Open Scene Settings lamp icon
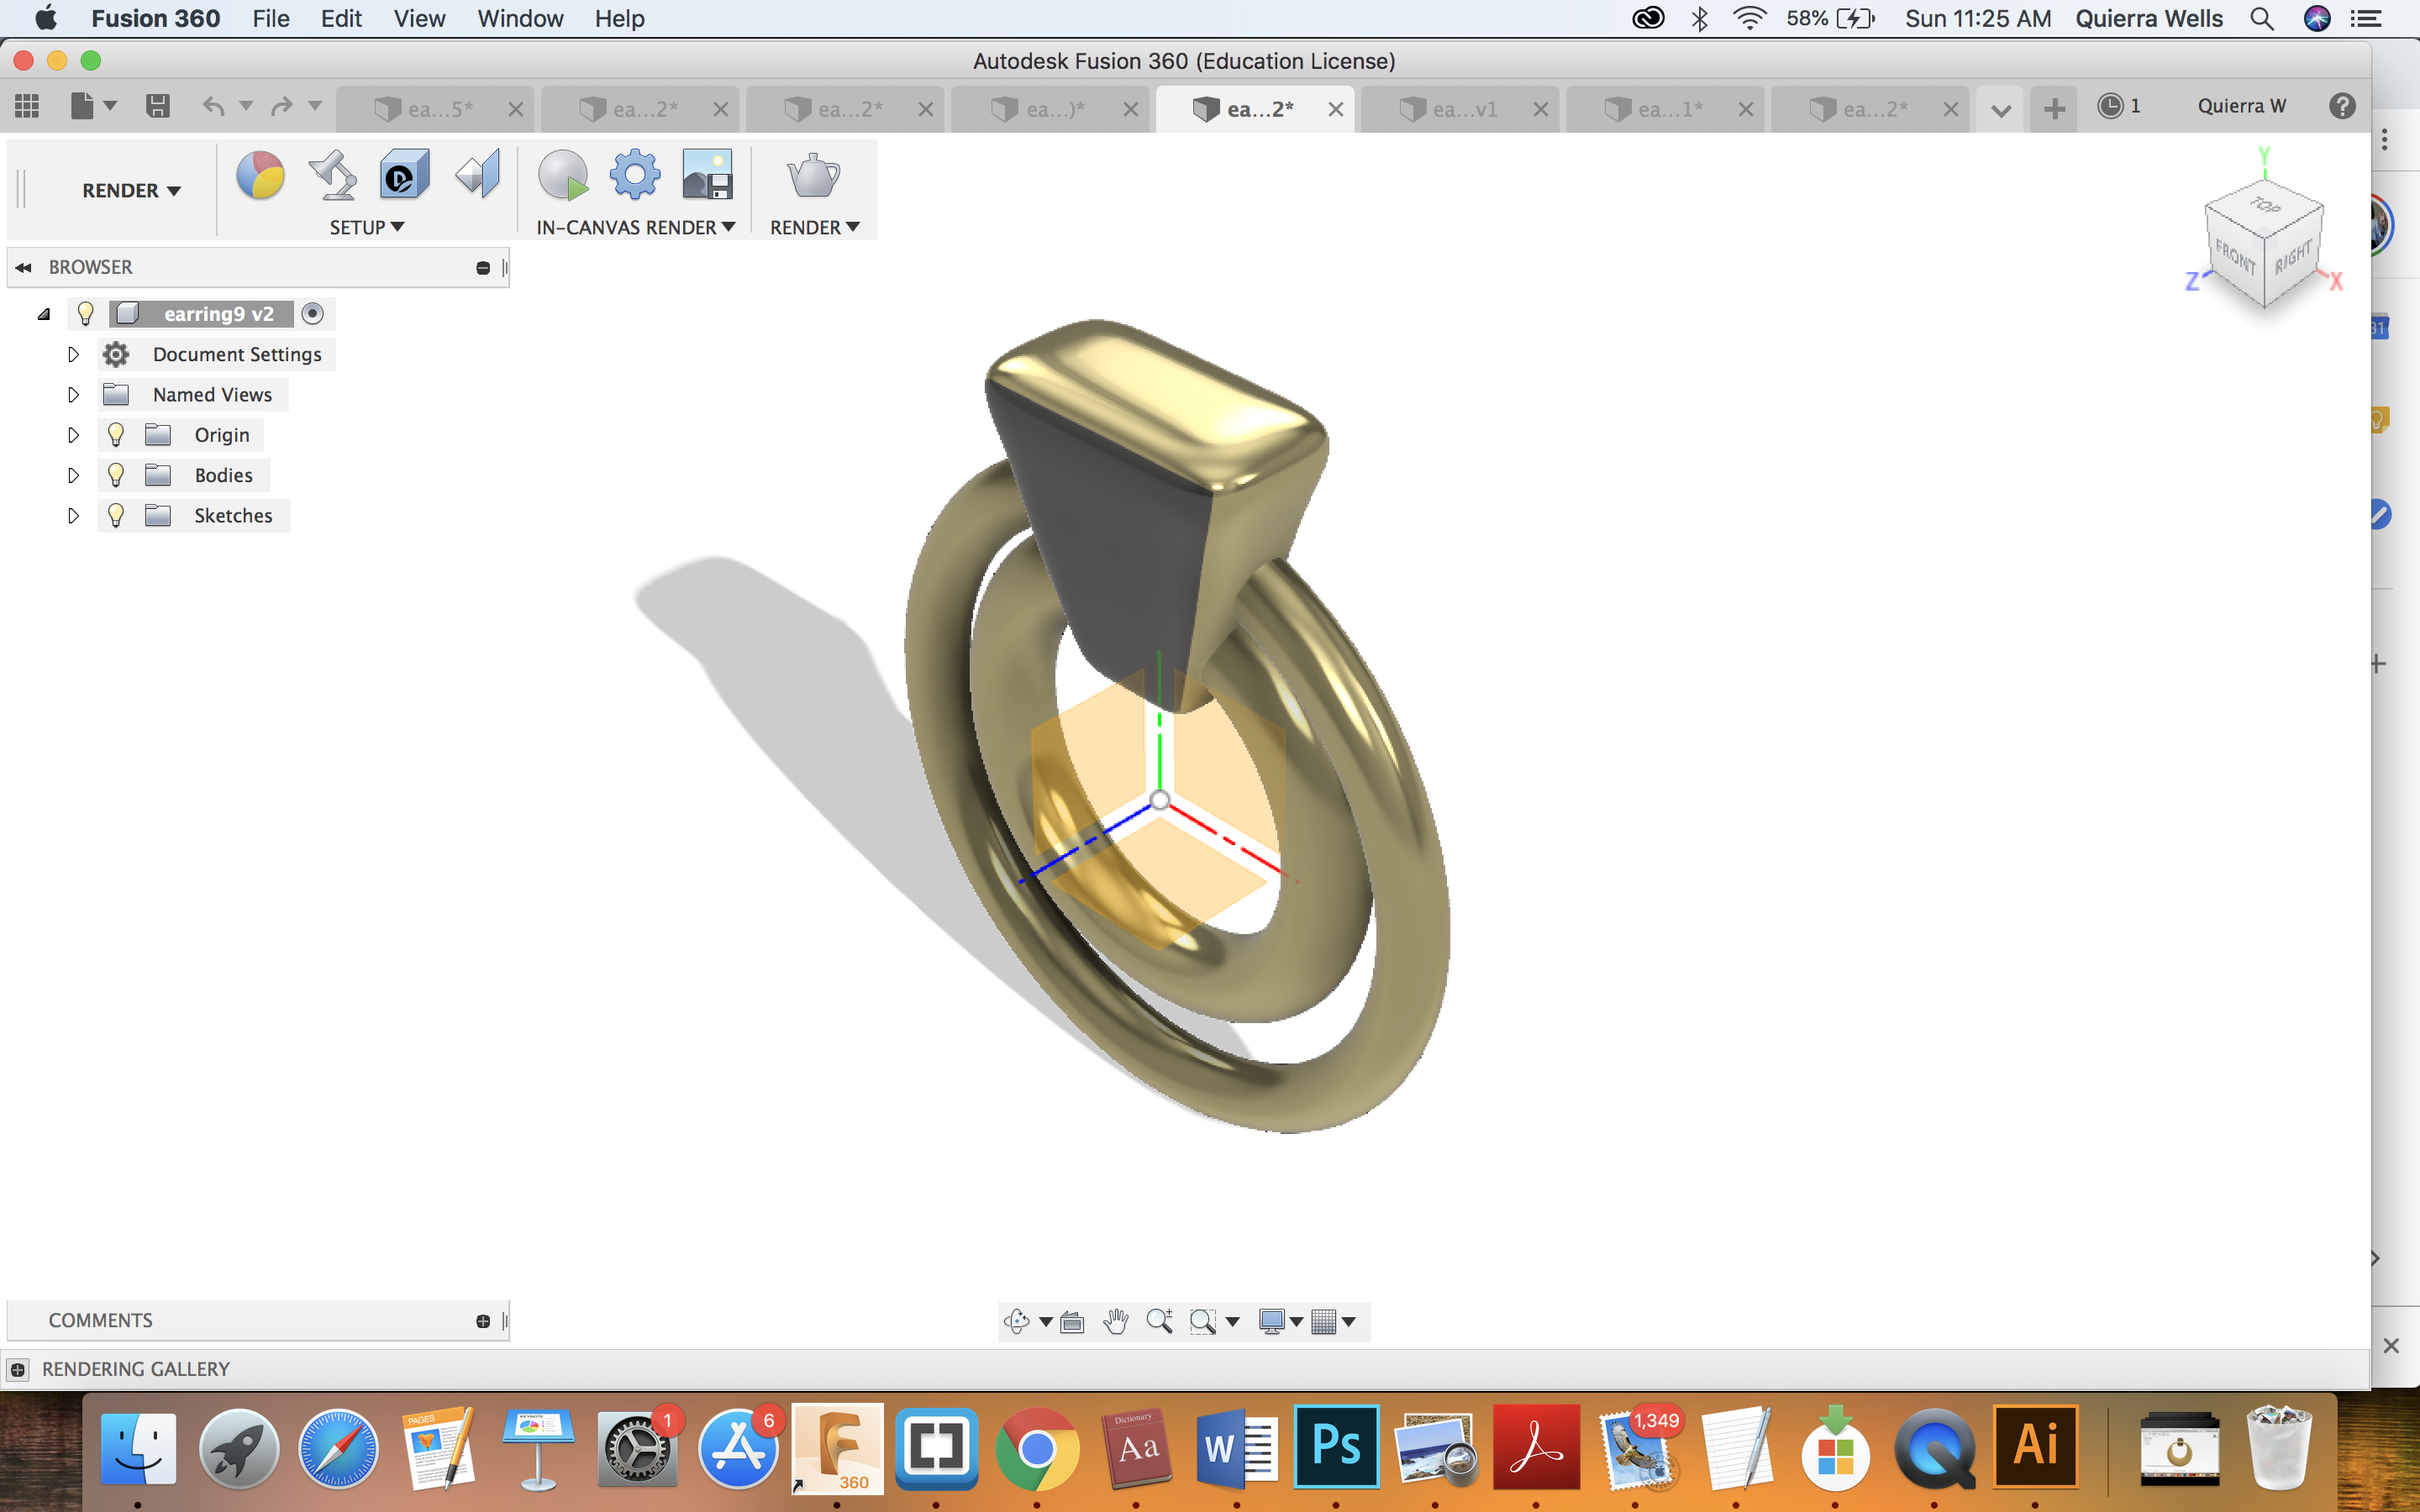 [x=333, y=176]
